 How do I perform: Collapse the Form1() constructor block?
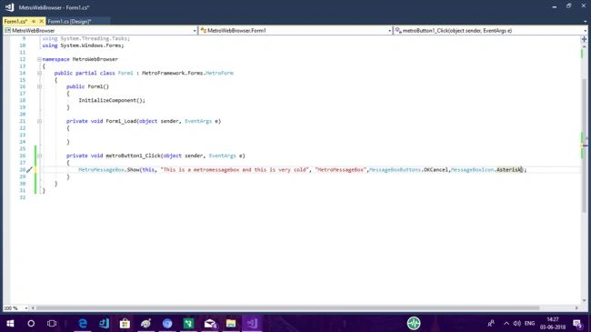click(x=39, y=86)
